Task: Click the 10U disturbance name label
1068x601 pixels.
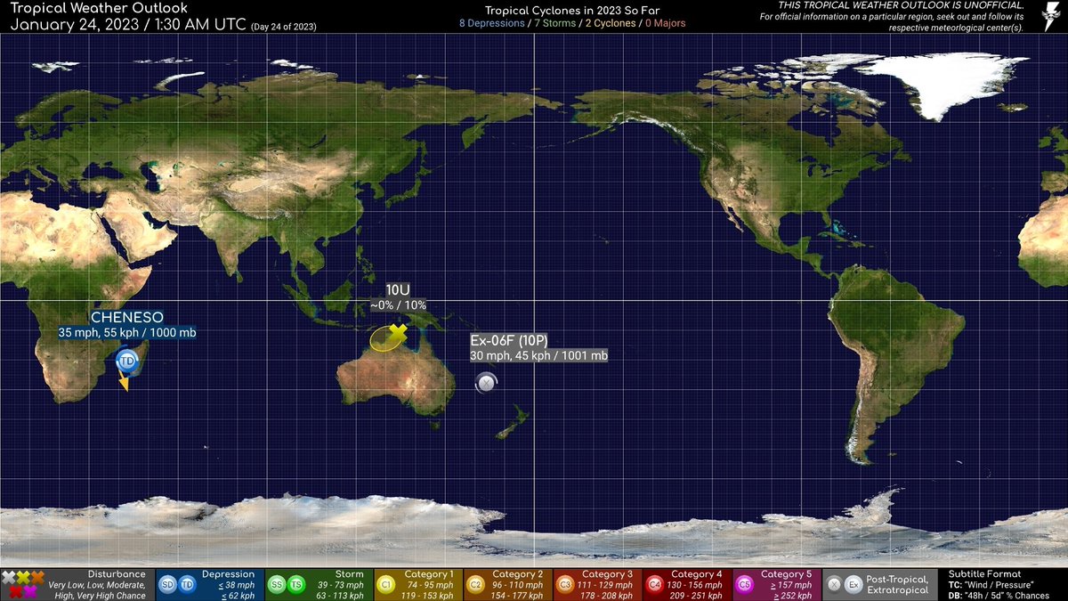Action: [x=398, y=290]
